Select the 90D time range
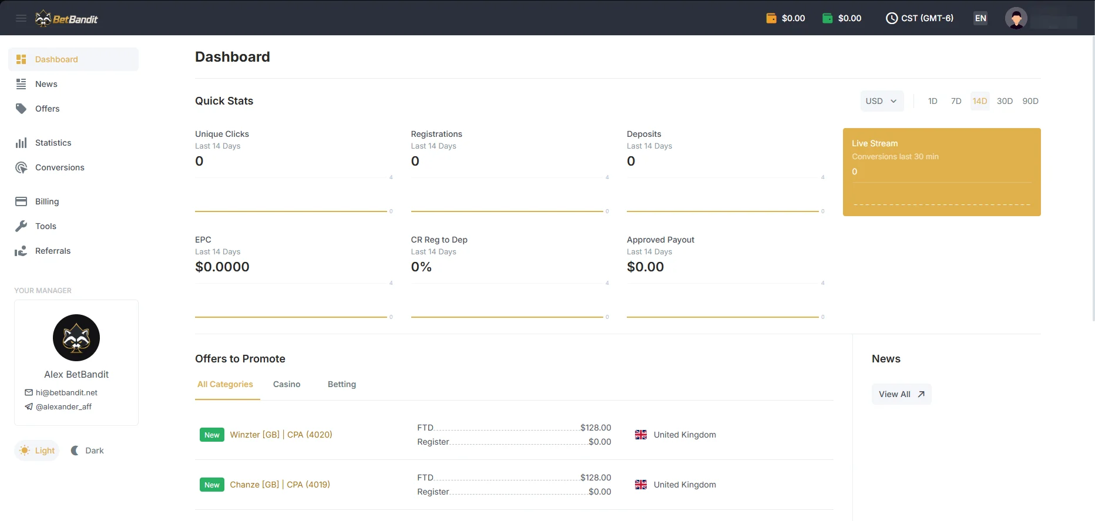The height and width of the screenshot is (521, 1095). pyautogui.click(x=1030, y=101)
